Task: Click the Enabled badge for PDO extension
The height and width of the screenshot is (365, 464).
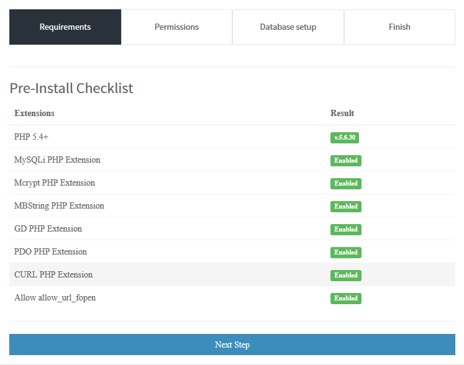Action: [x=345, y=253]
